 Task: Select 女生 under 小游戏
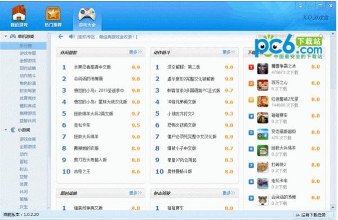tap(24, 206)
